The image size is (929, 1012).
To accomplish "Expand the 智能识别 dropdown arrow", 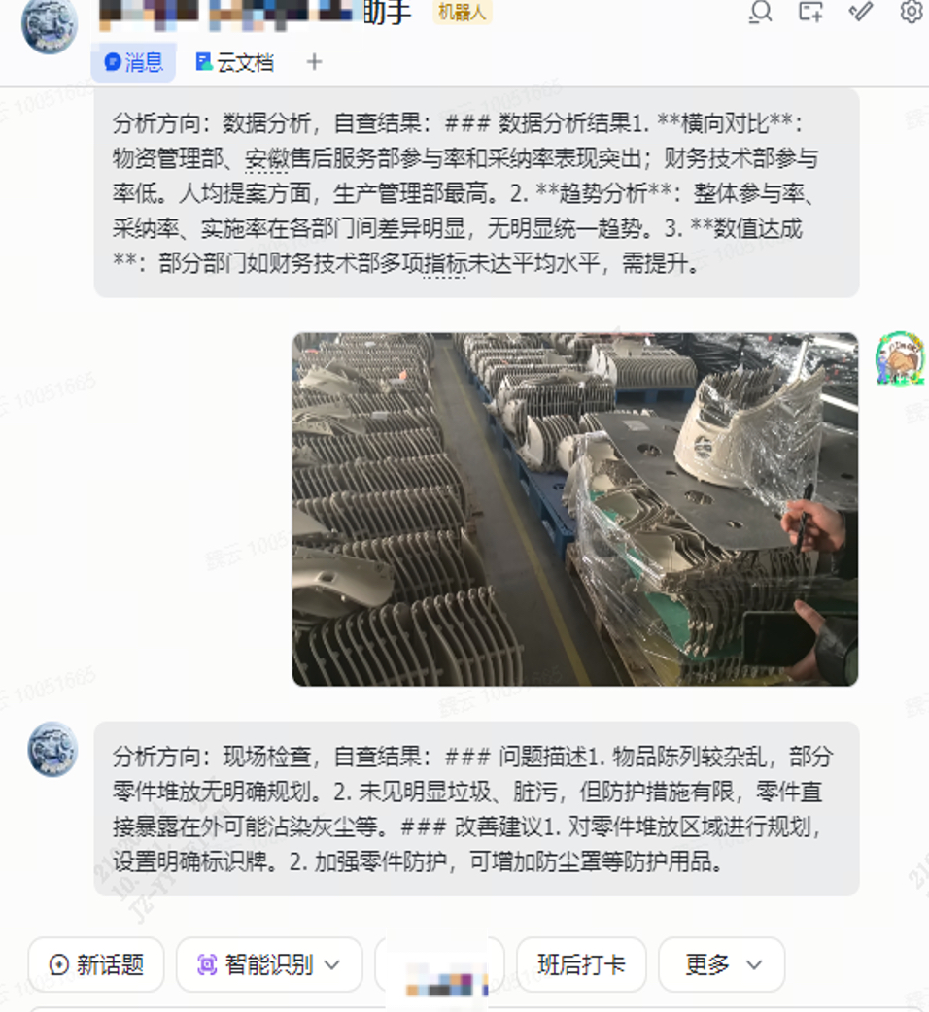I will coord(331,965).
